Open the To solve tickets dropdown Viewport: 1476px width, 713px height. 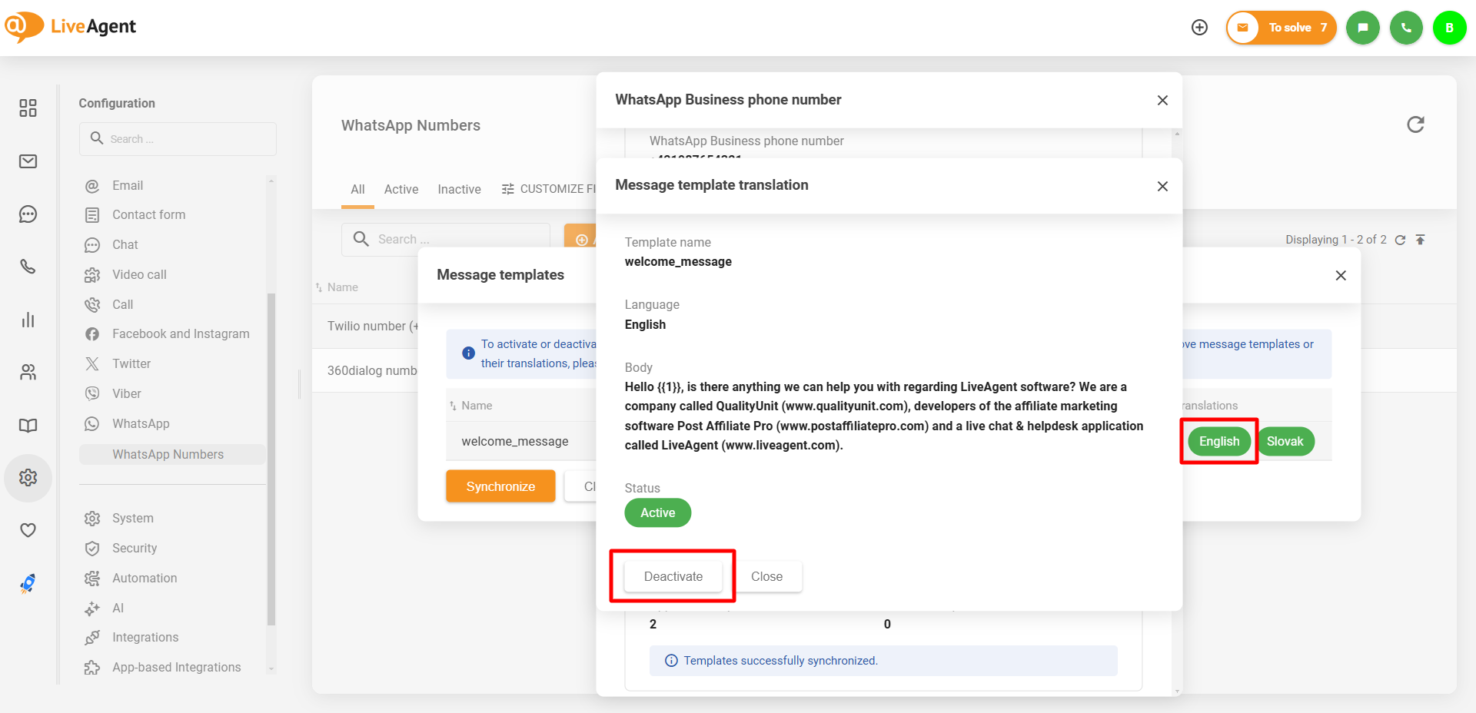(1282, 28)
